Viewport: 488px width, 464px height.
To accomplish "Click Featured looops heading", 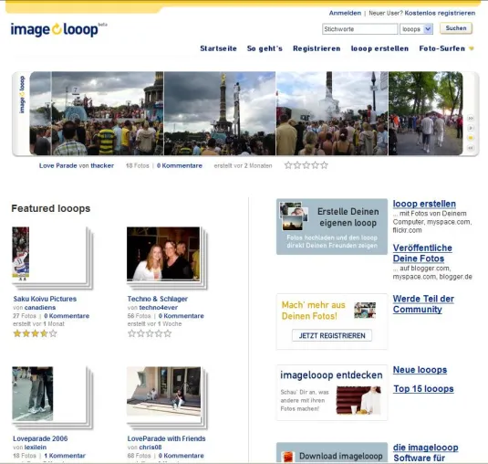I will click(x=51, y=208).
